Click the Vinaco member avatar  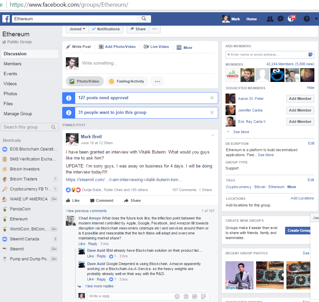233,75
